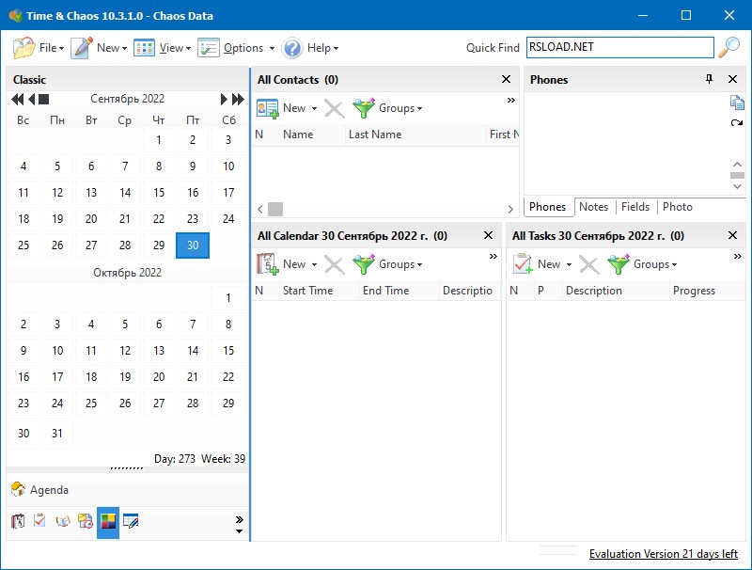Screen dimensions: 752x570
Task: Toggle the pin on the Phones panel
Action: pyautogui.click(x=709, y=80)
